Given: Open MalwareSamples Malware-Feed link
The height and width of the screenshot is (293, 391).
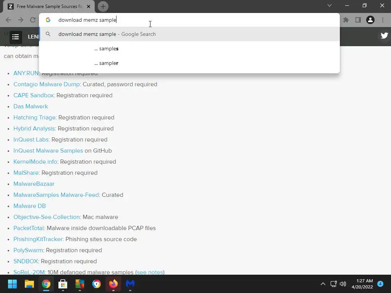Looking at the screenshot, I should point(56,195).
